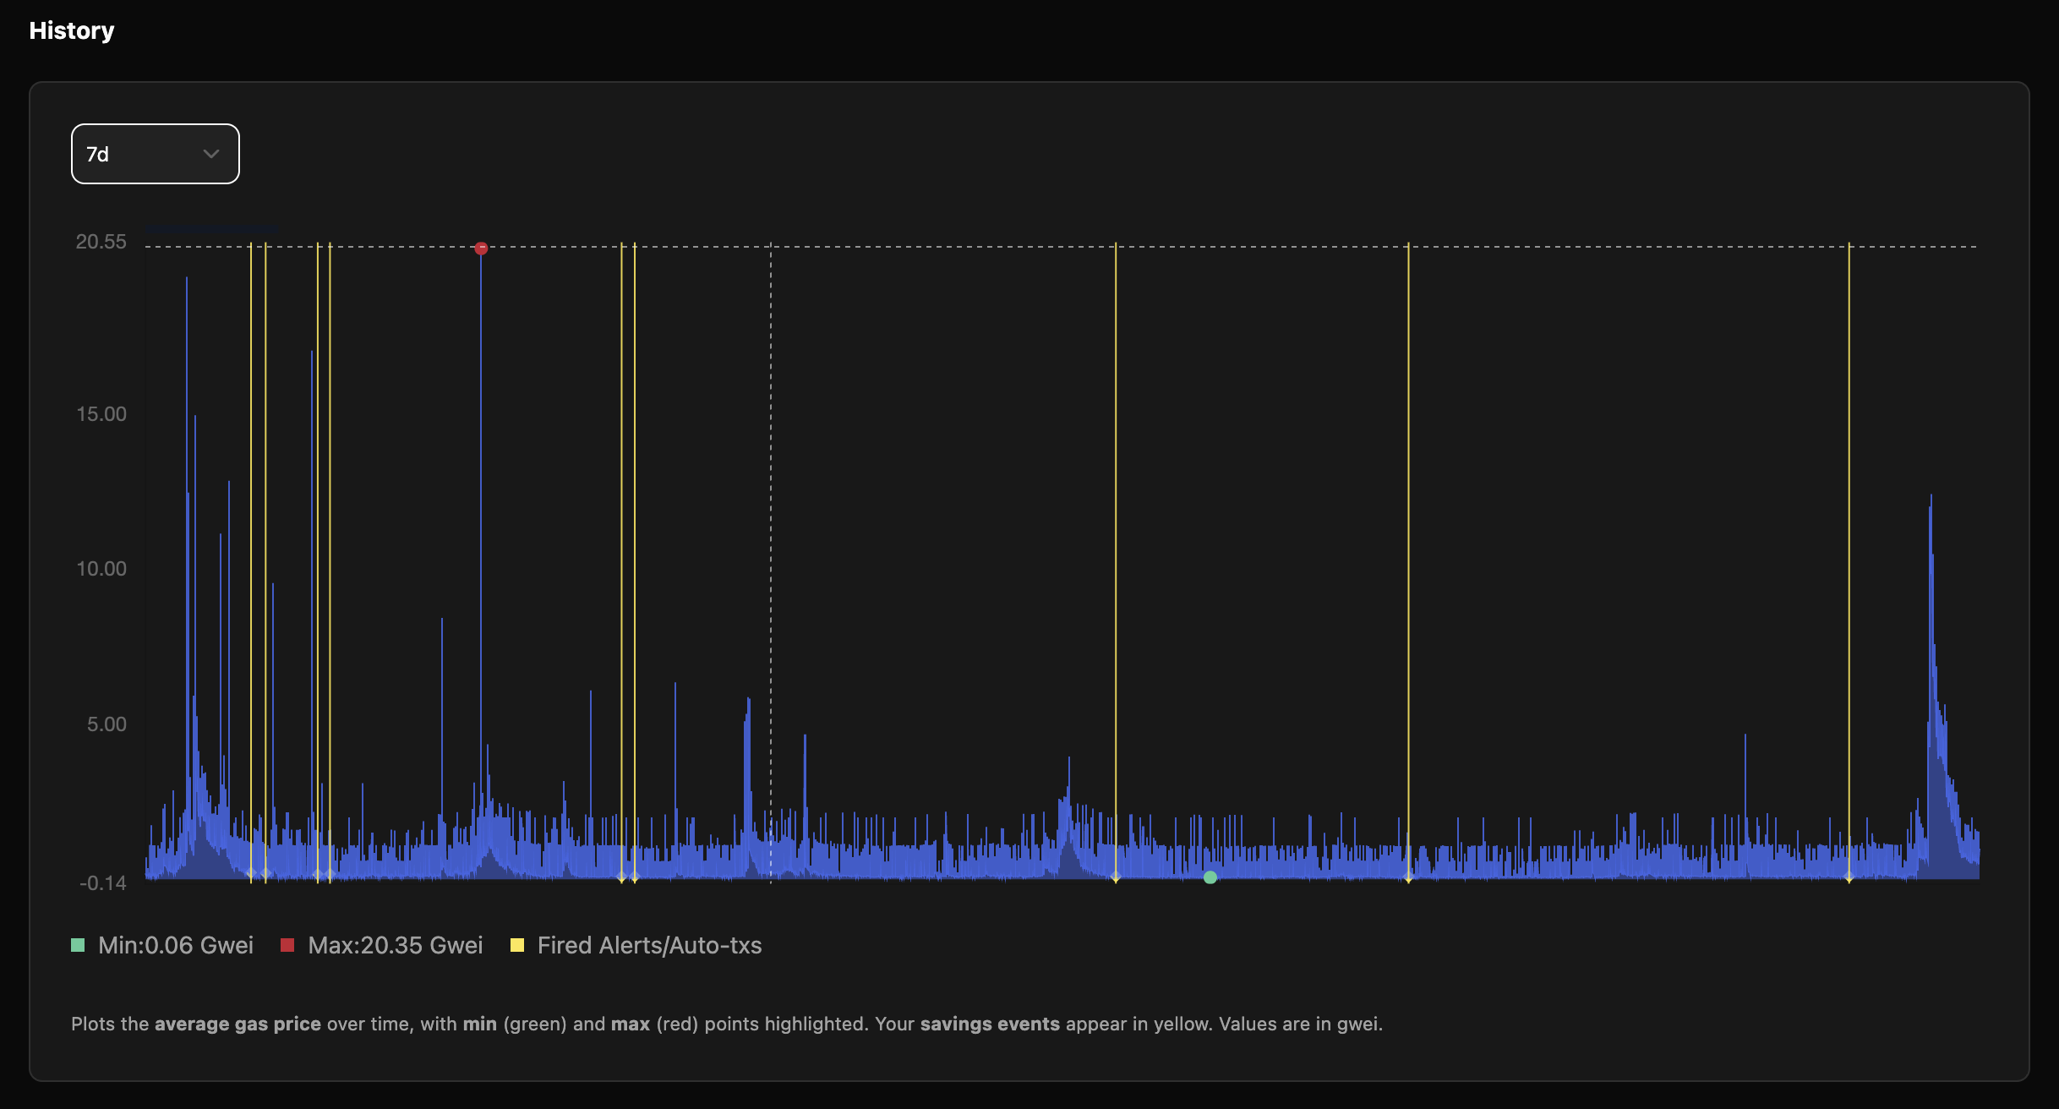Click the yellow Fired Alerts legend swatch
Viewport: 2059px width, 1109px height.
517,945
